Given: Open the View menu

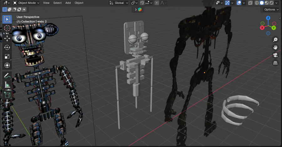Looking at the screenshot, I should pyautogui.click(x=46, y=3).
